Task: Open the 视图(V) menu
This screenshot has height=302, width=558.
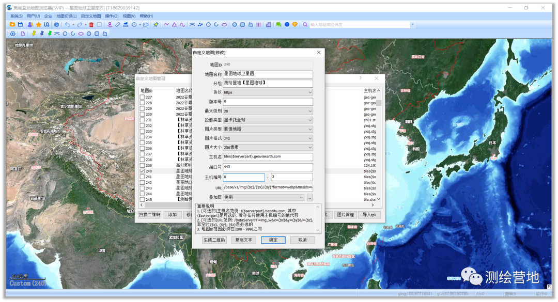Action: (x=129, y=16)
